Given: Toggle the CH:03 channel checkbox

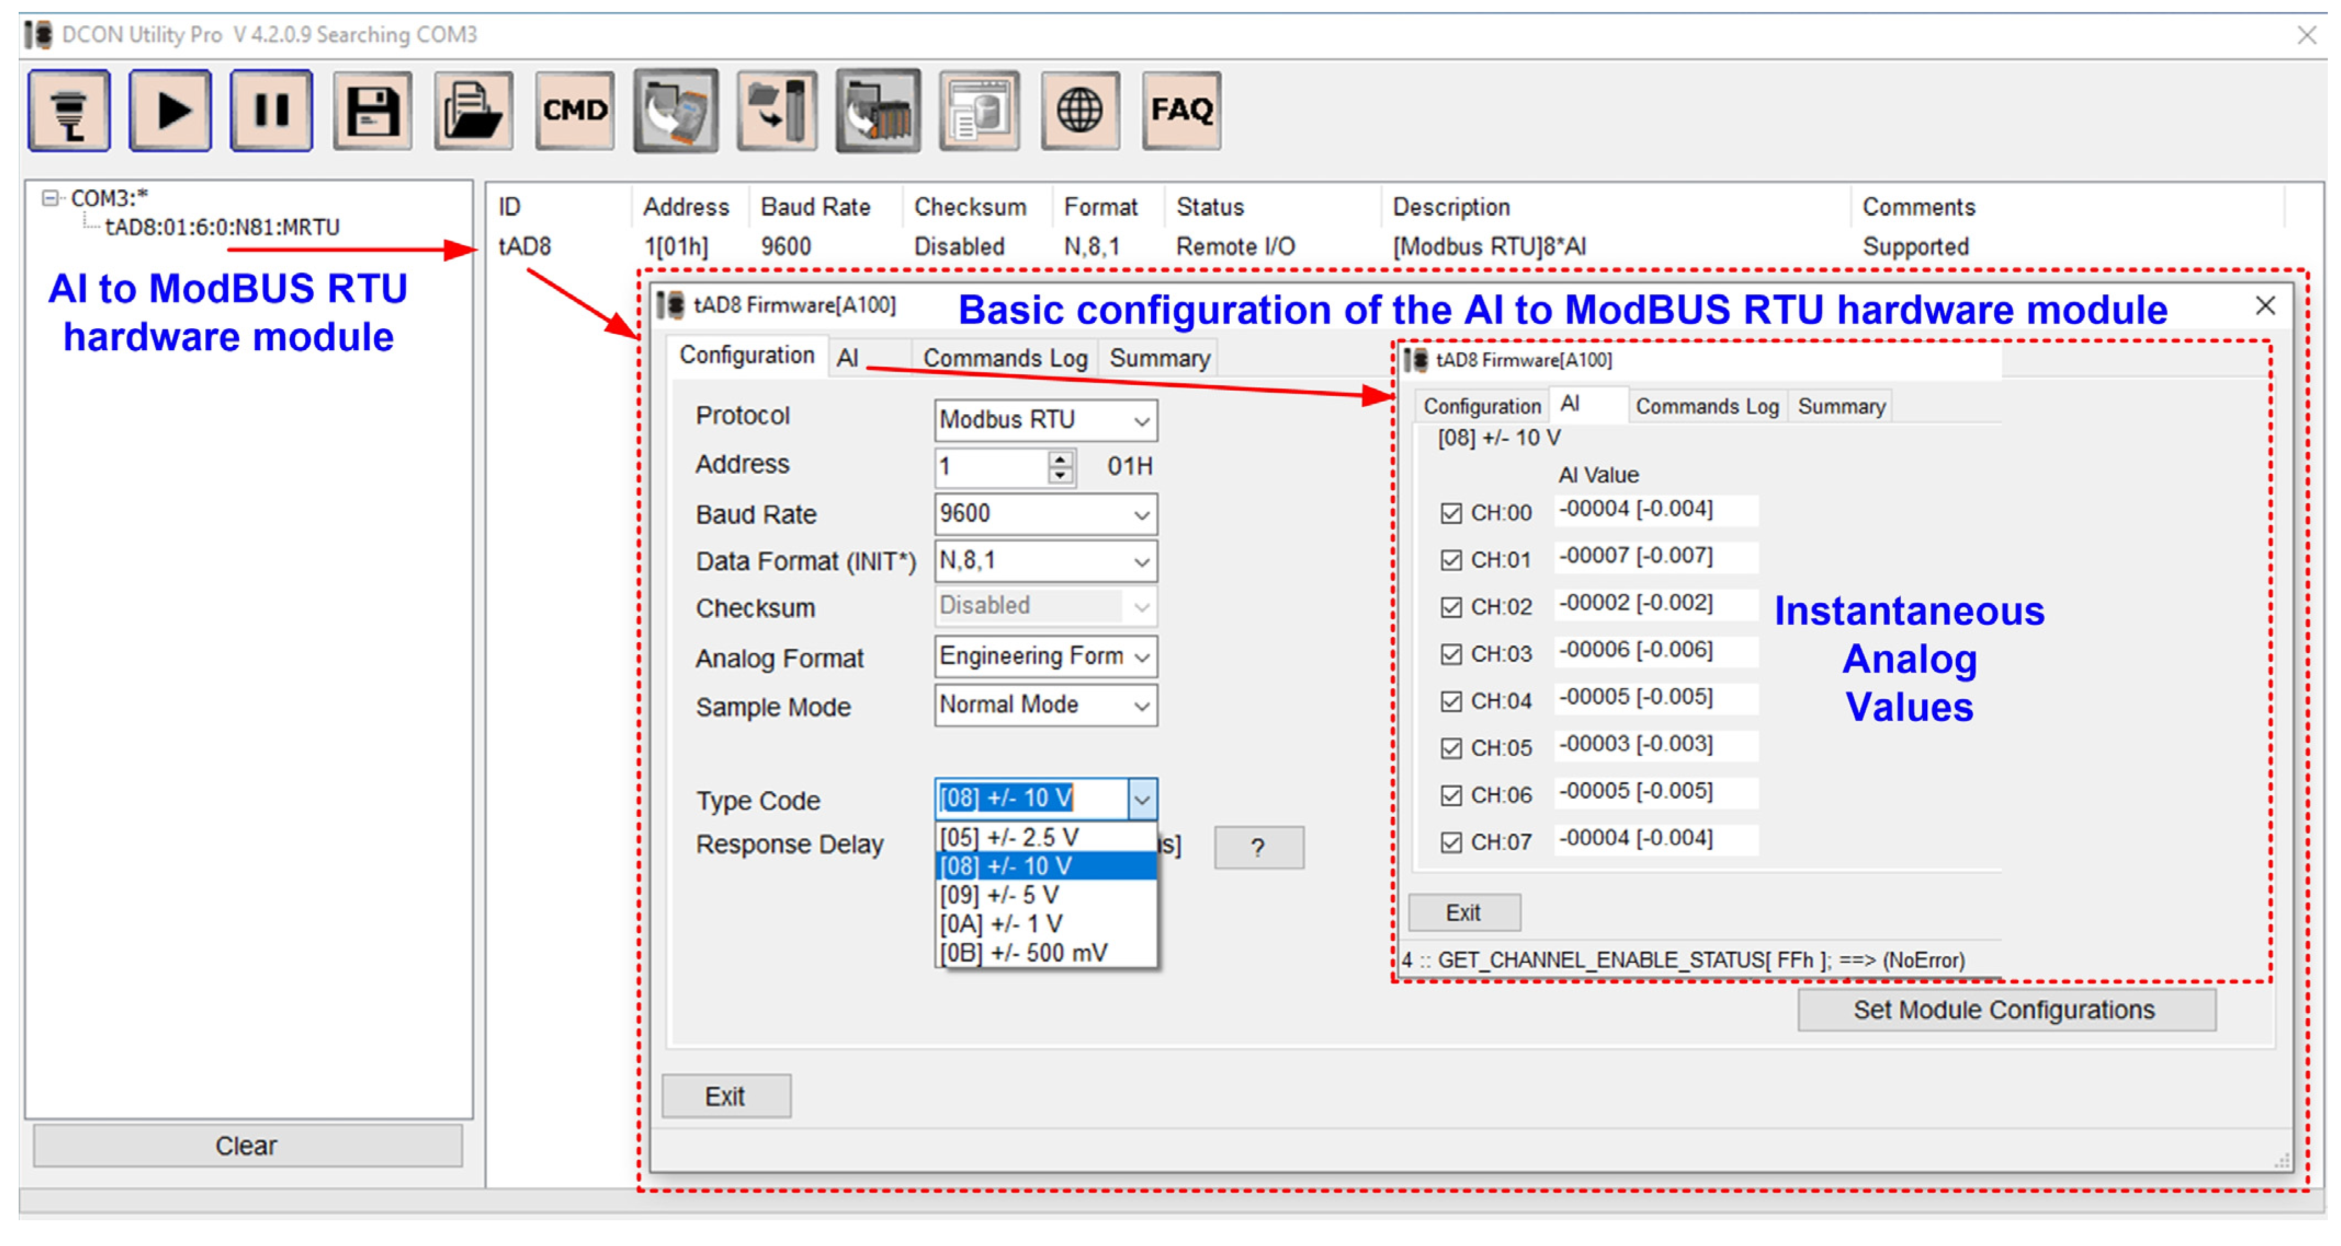Looking at the screenshot, I should (1450, 654).
